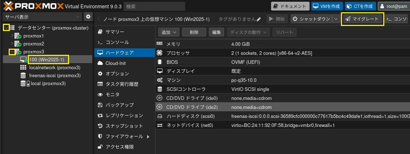Select the datacenter cluster icon
This screenshot has width=410, height=154.
(12, 28)
